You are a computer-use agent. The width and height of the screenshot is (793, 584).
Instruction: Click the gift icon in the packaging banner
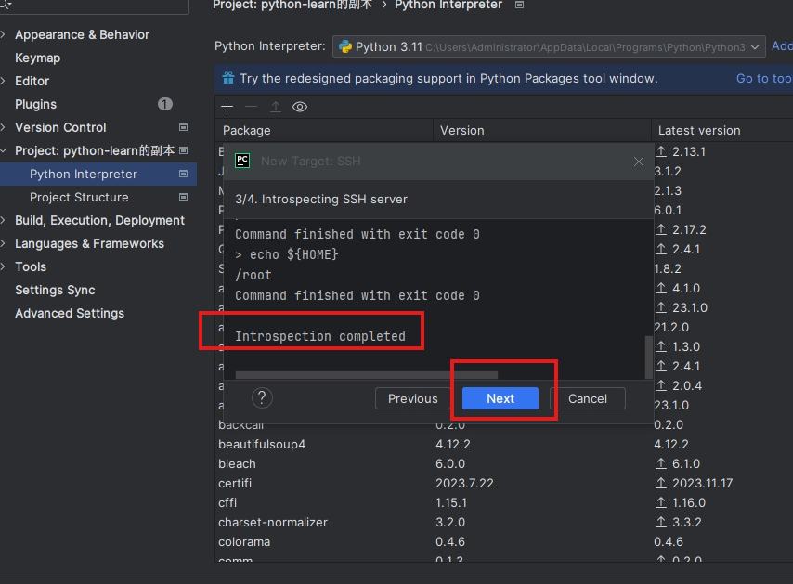coord(228,79)
